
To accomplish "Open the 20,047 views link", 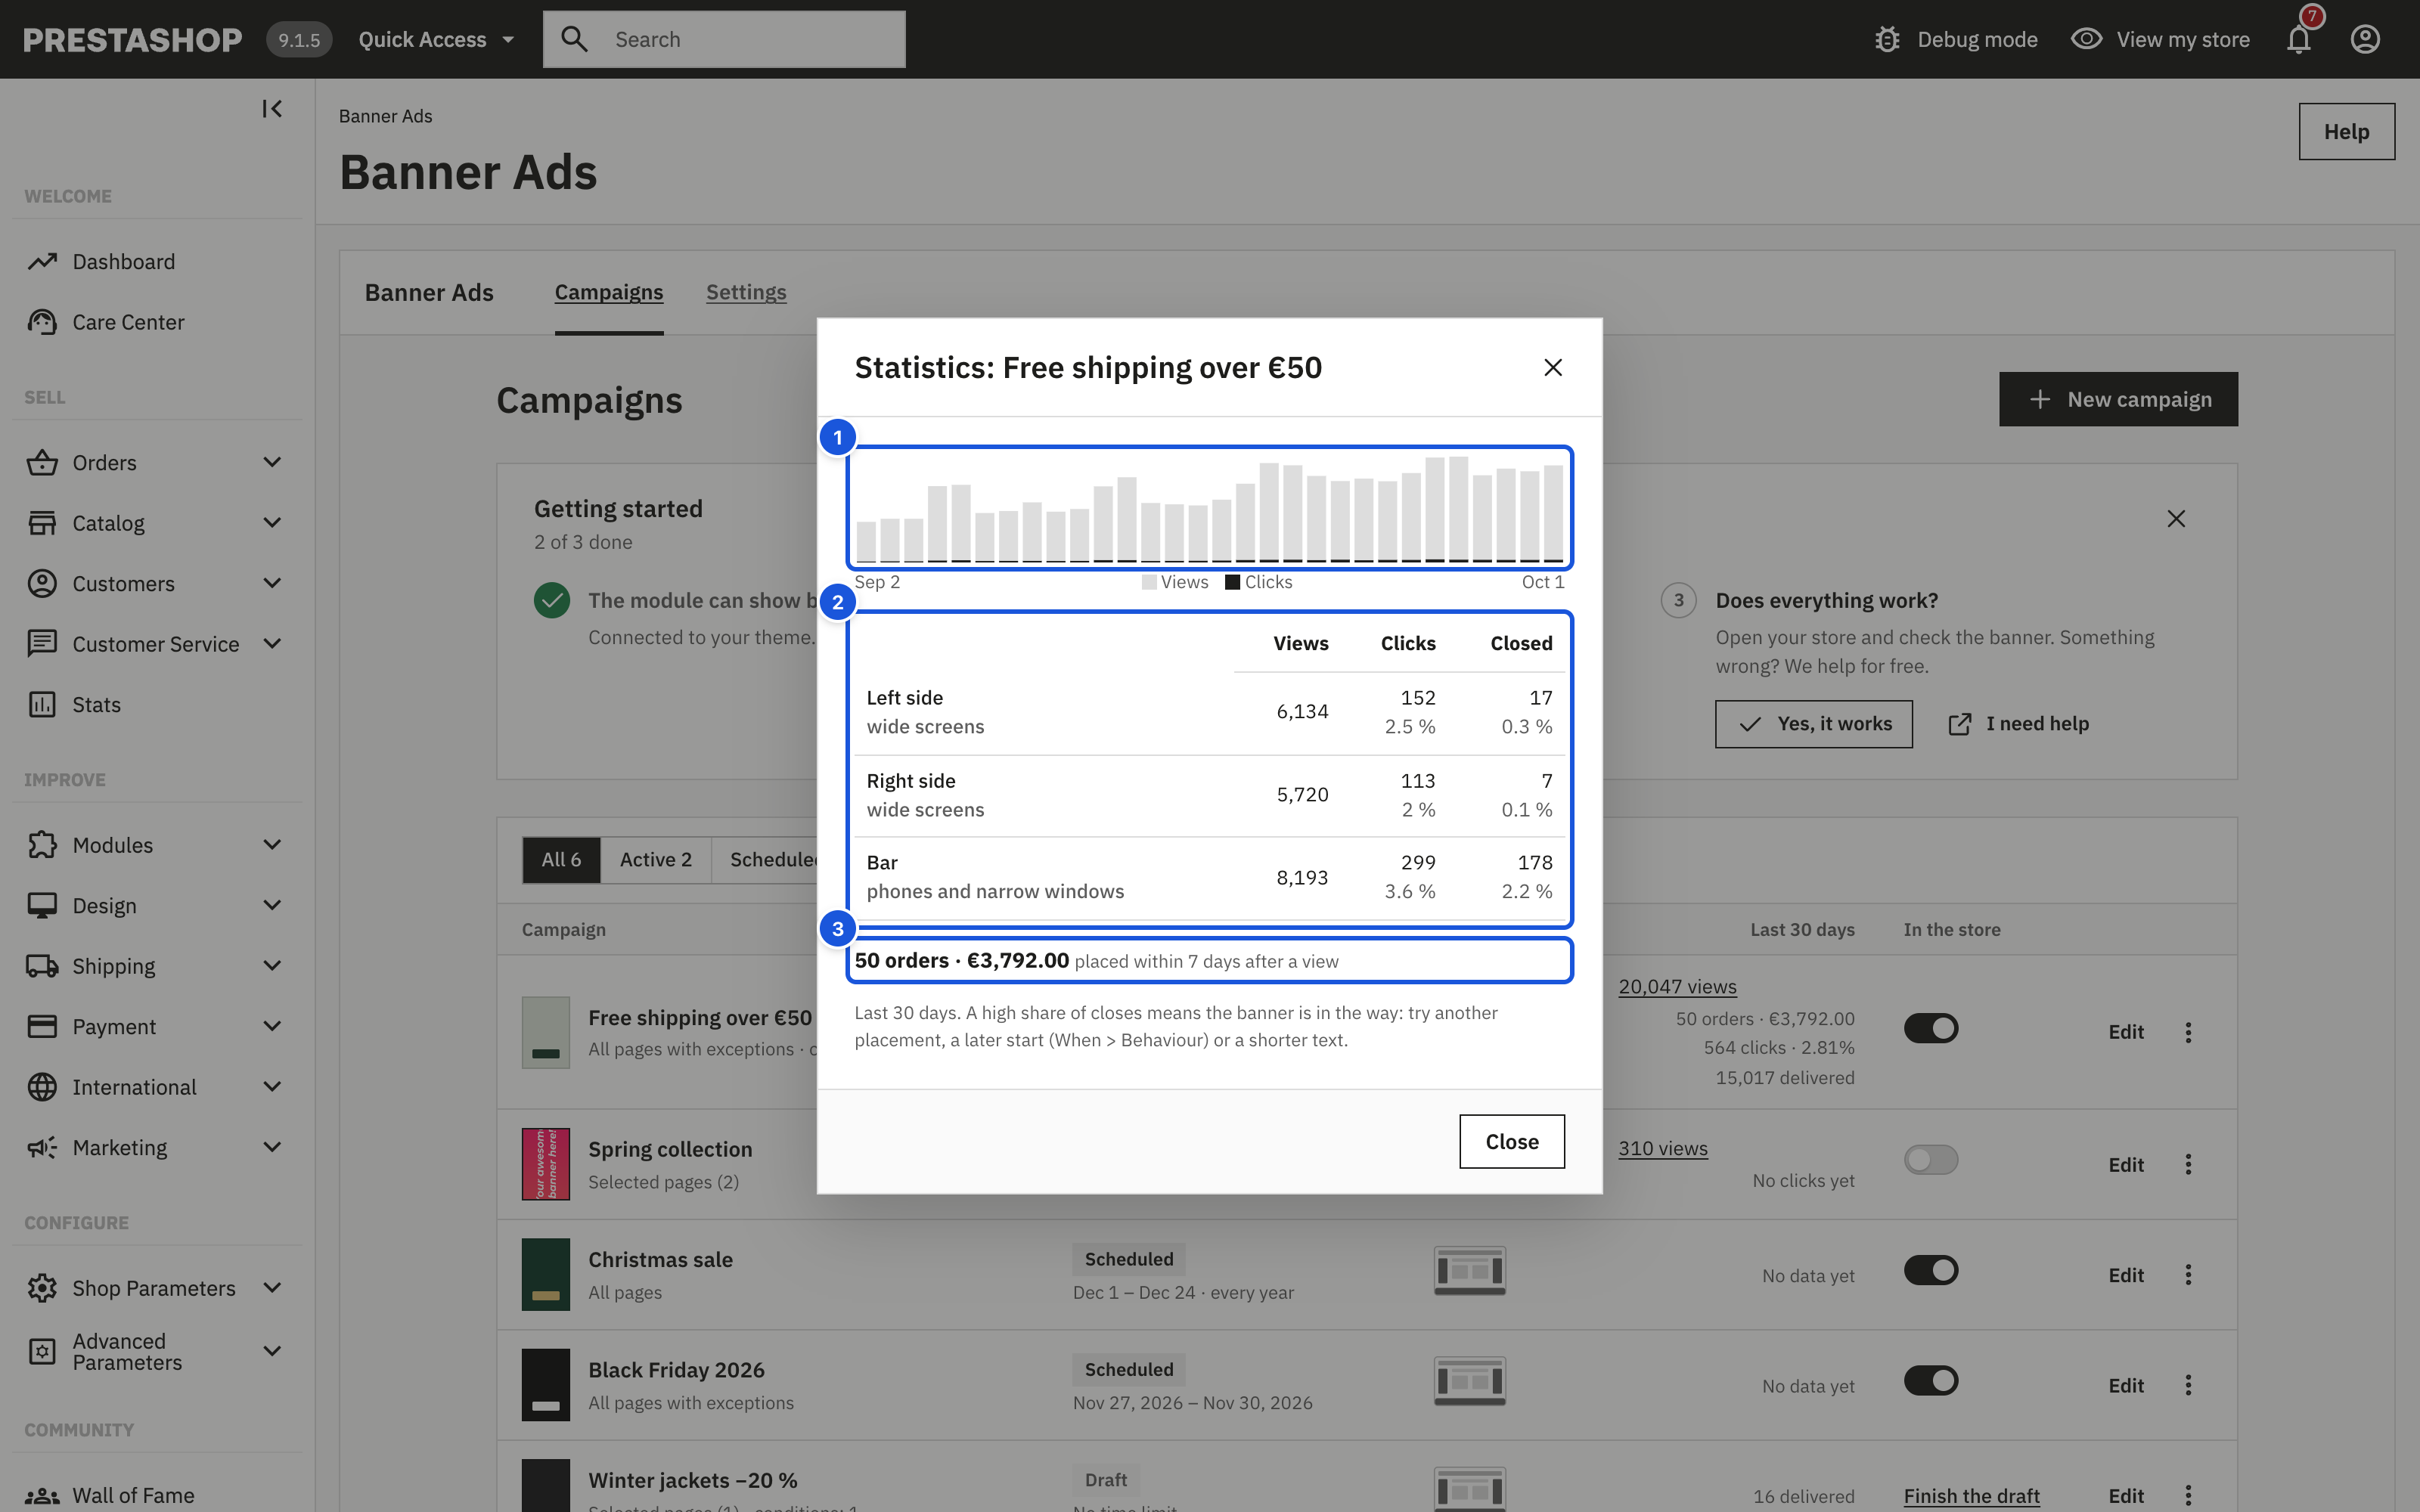I will click(1677, 987).
